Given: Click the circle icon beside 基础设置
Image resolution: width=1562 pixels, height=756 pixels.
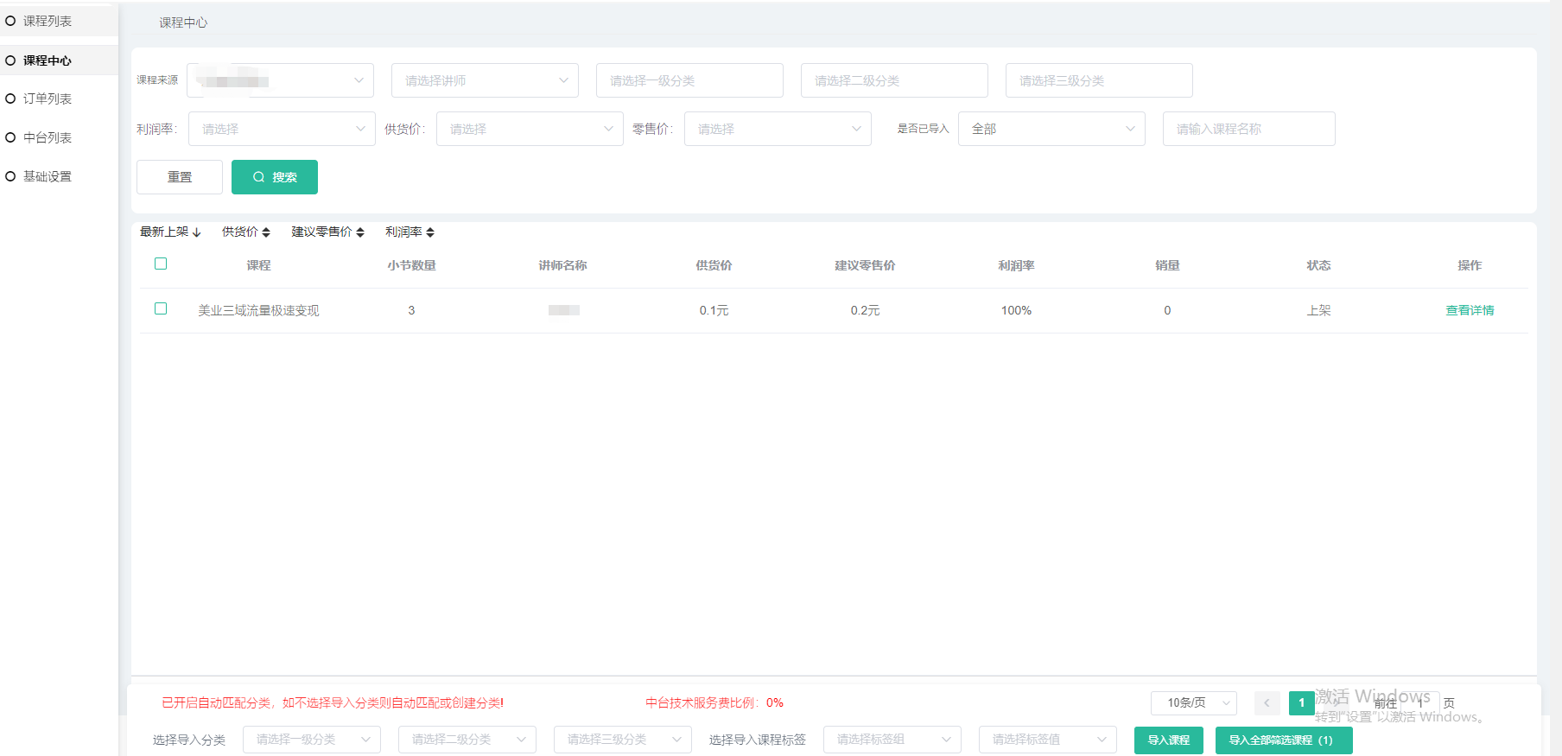Looking at the screenshot, I should (x=11, y=176).
